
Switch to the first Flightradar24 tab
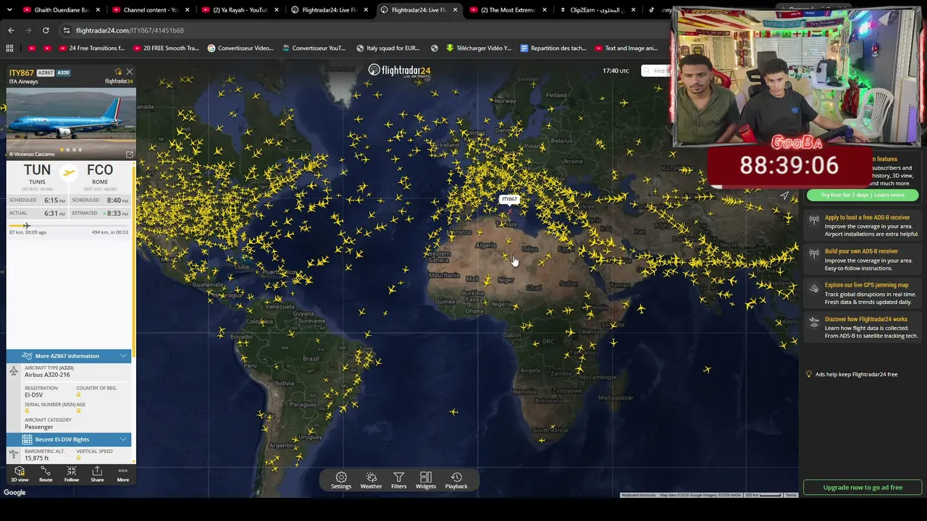[330, 10]
